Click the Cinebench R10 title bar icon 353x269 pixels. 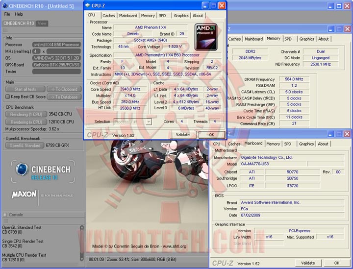[4, 6]
